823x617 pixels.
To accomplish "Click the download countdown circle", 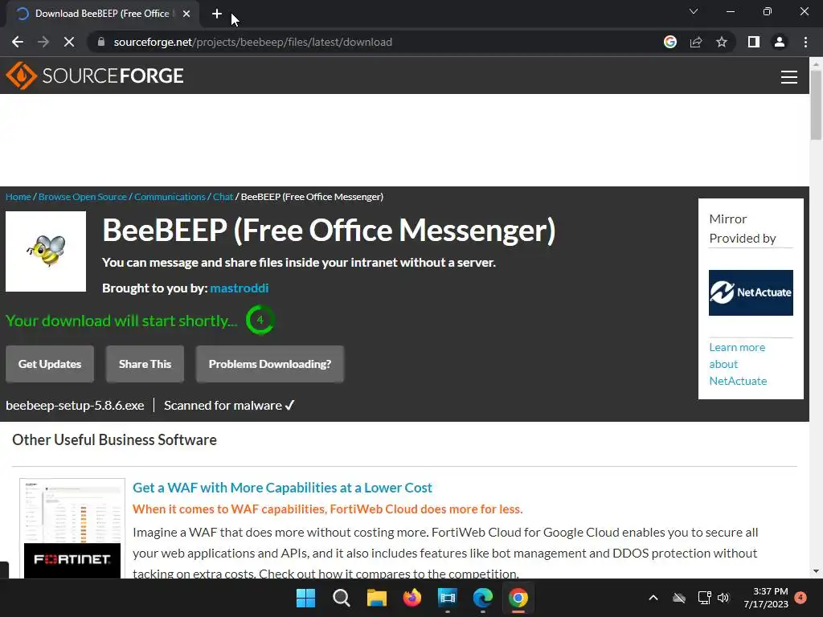I will [x=260, y=320].
